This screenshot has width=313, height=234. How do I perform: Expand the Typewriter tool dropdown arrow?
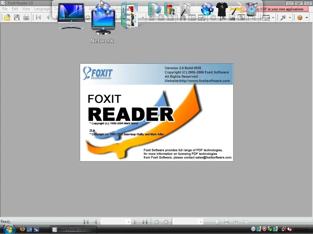coord(273,18)
